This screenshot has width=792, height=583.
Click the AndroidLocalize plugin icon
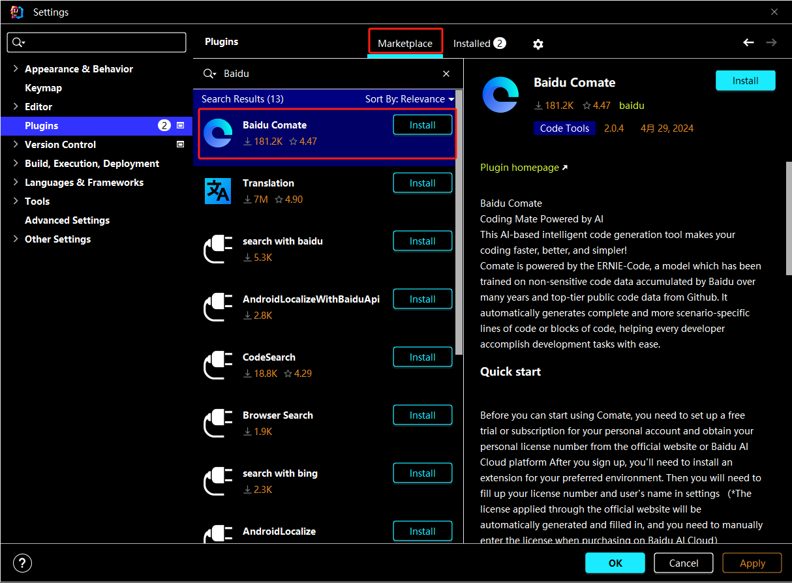(218, 535)
